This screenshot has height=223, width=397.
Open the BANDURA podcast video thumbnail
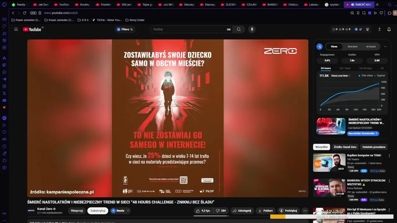click(329, 188)
